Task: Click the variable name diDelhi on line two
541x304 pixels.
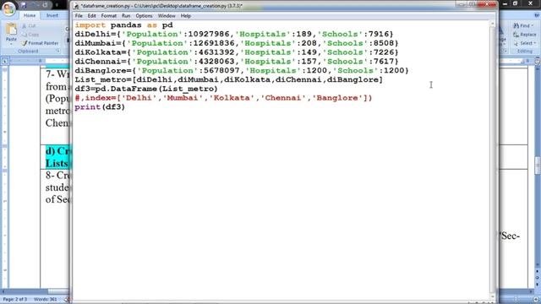Action: [93, 34]
